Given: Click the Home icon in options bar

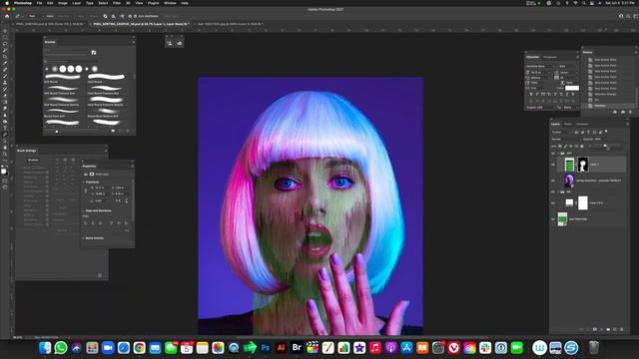Looking at the screenshot, I should [x=7, y=16].
